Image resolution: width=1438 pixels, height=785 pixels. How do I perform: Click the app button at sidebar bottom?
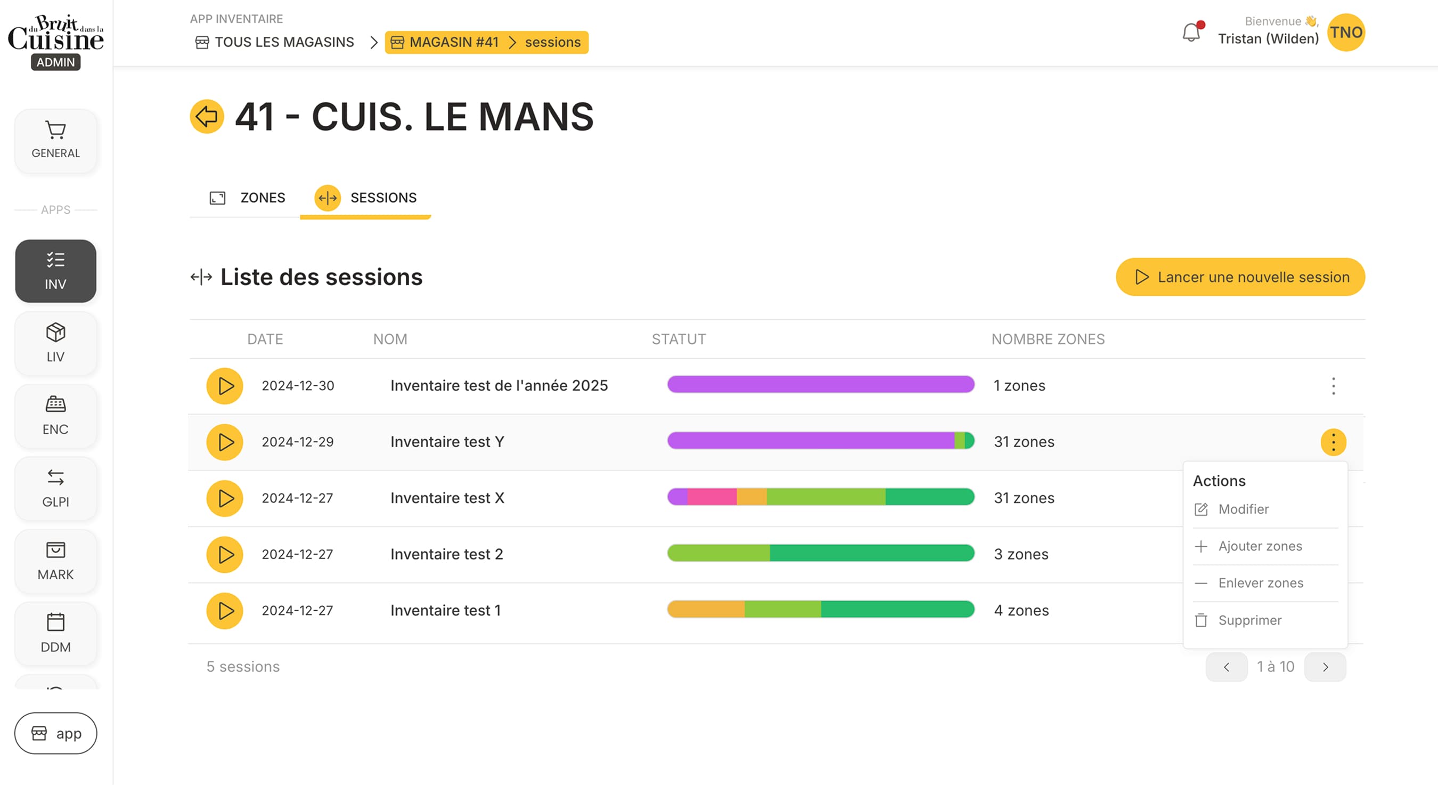[x=55, y=734]
